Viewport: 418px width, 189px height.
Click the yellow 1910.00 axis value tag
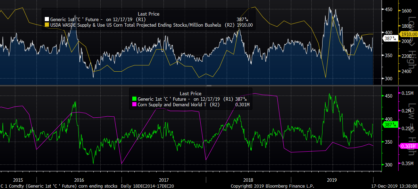[408, 34]
